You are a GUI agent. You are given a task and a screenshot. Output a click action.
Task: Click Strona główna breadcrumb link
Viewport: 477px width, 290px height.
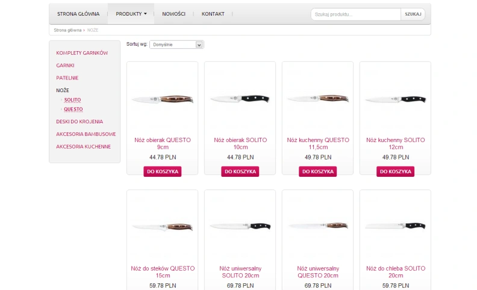click(x=67, y=30)
